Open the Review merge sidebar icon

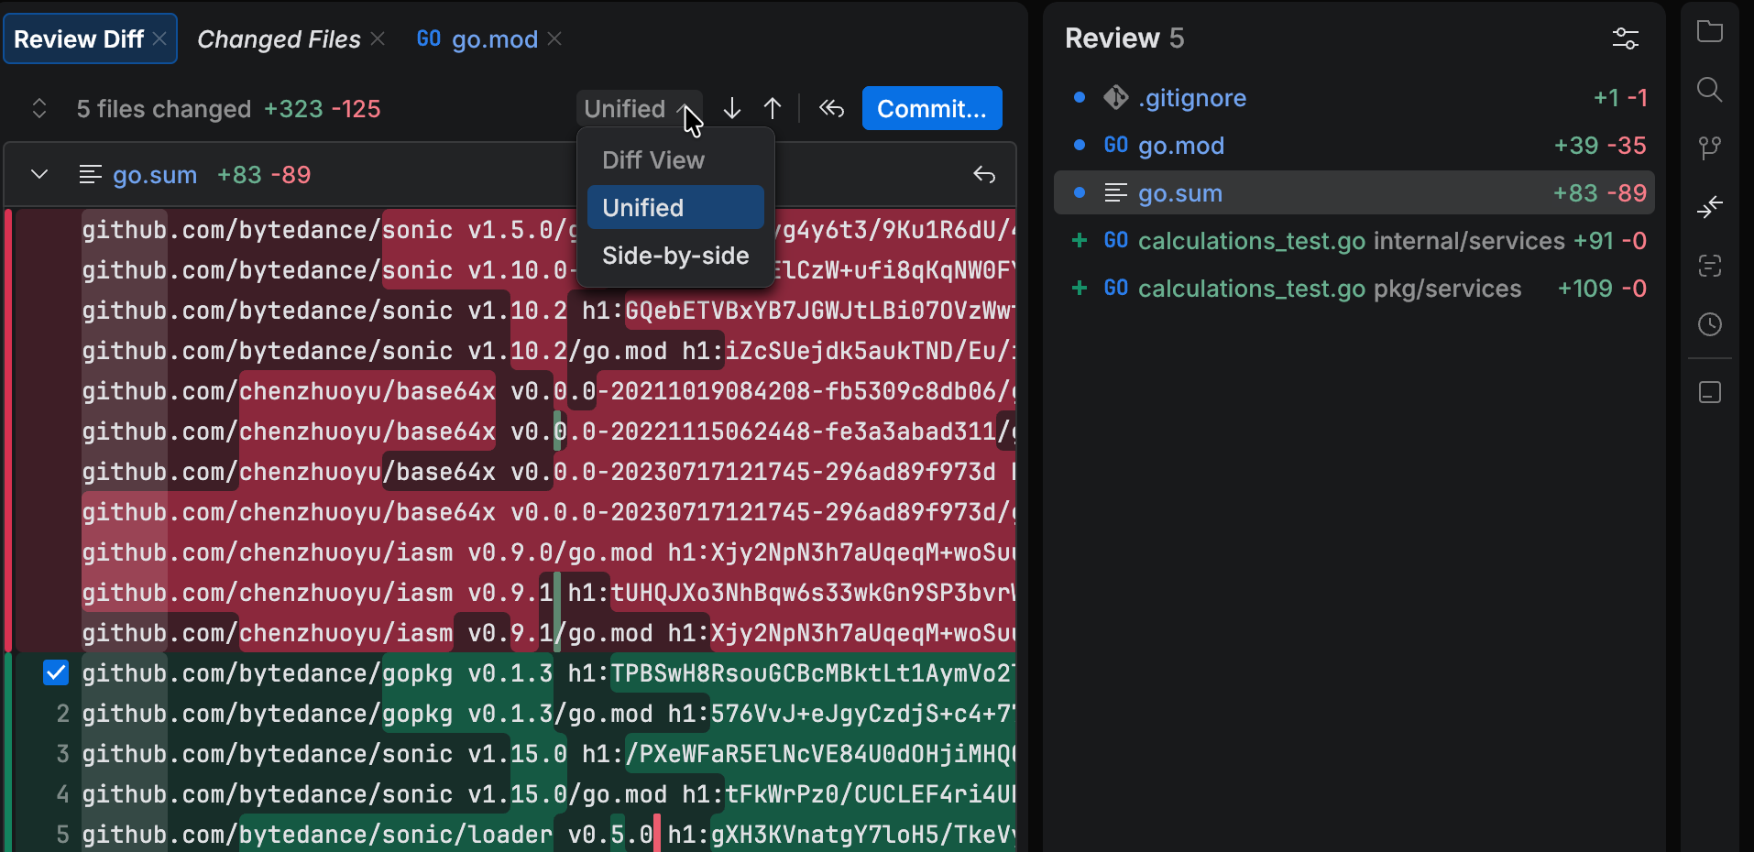[1710, 207]
